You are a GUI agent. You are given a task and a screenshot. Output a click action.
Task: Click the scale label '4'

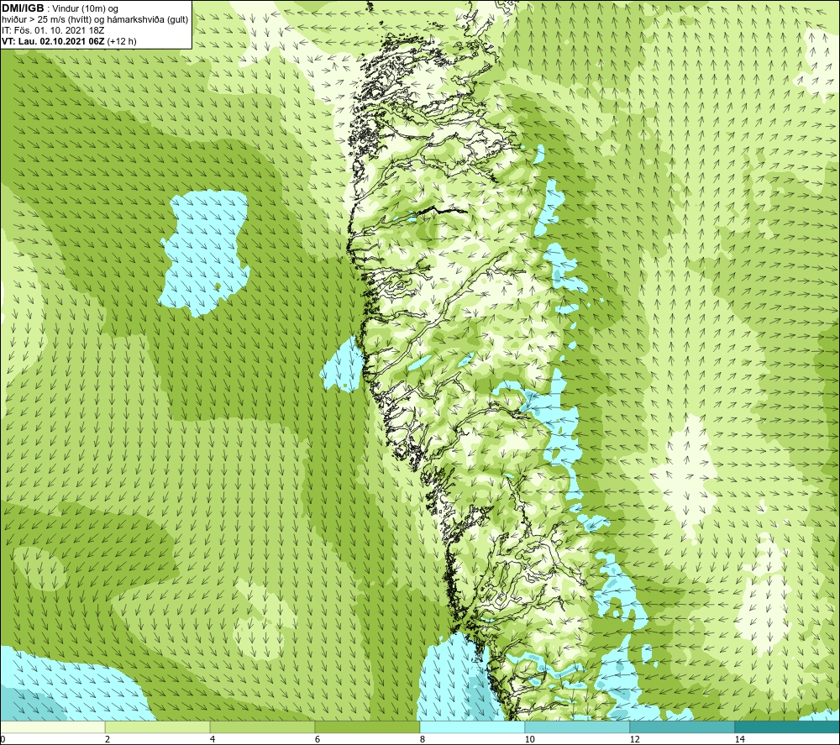[x=213, y=740]
